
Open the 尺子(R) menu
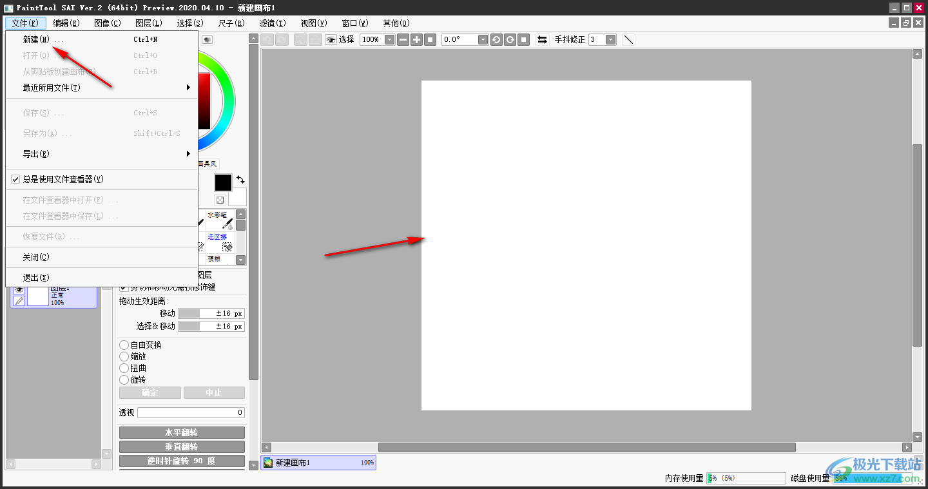pos(231,23)
